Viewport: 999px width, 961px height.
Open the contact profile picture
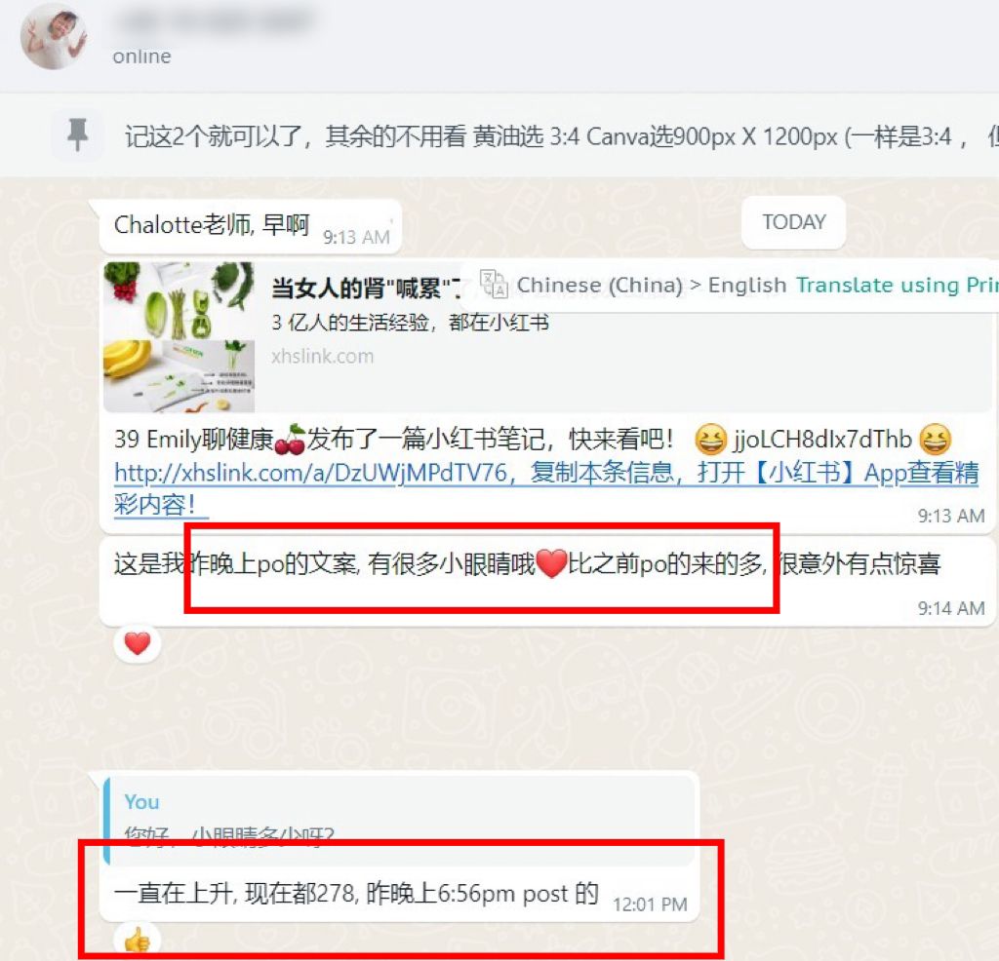coord(54,36)
